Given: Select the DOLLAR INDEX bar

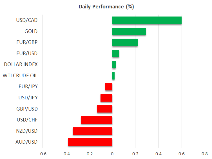Looking at the screenshot, I should point(114,64).
